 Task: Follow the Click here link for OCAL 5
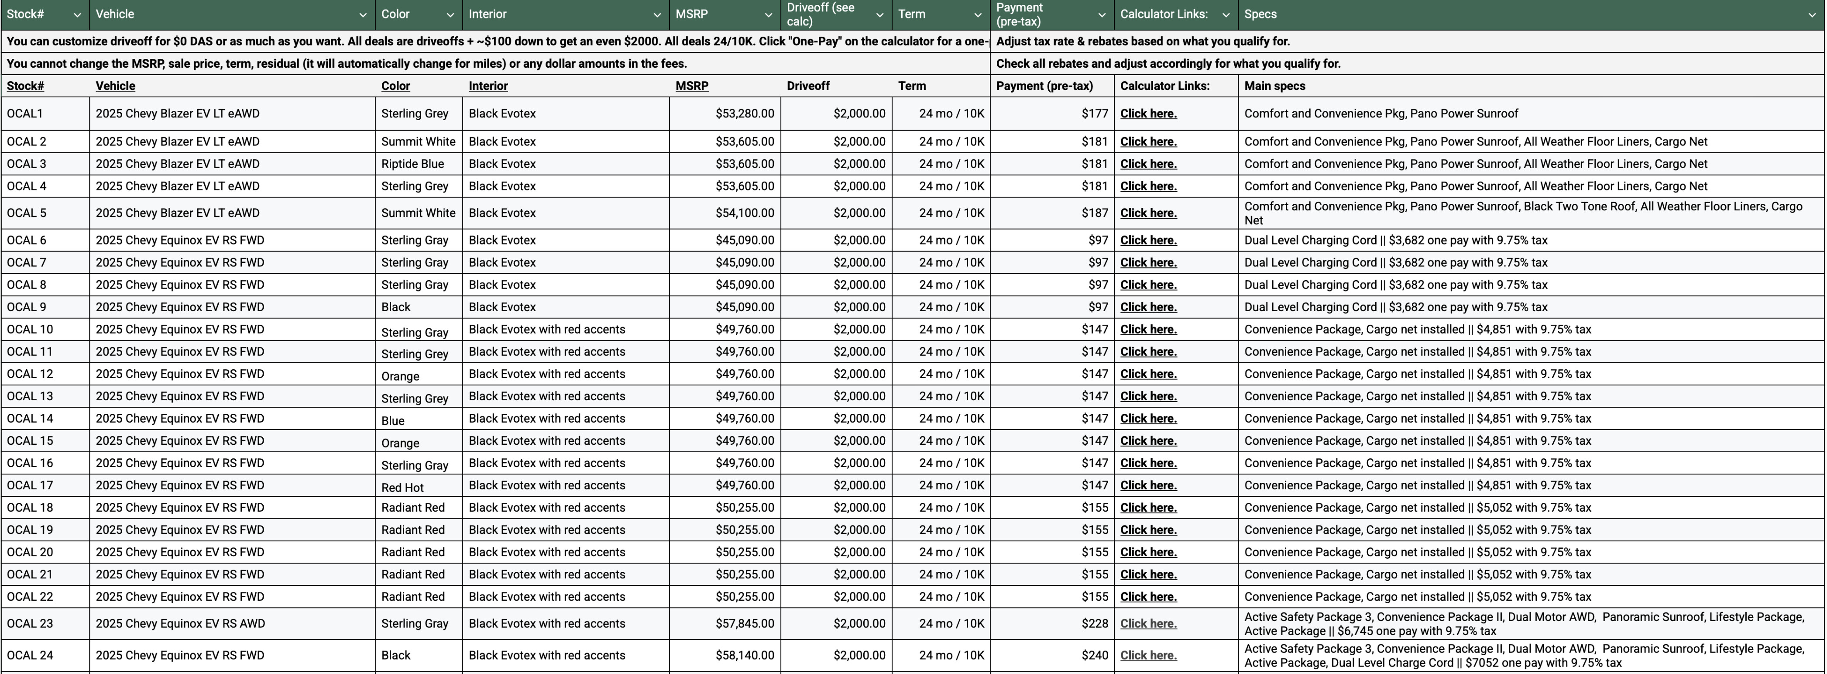pos(1148,213)
